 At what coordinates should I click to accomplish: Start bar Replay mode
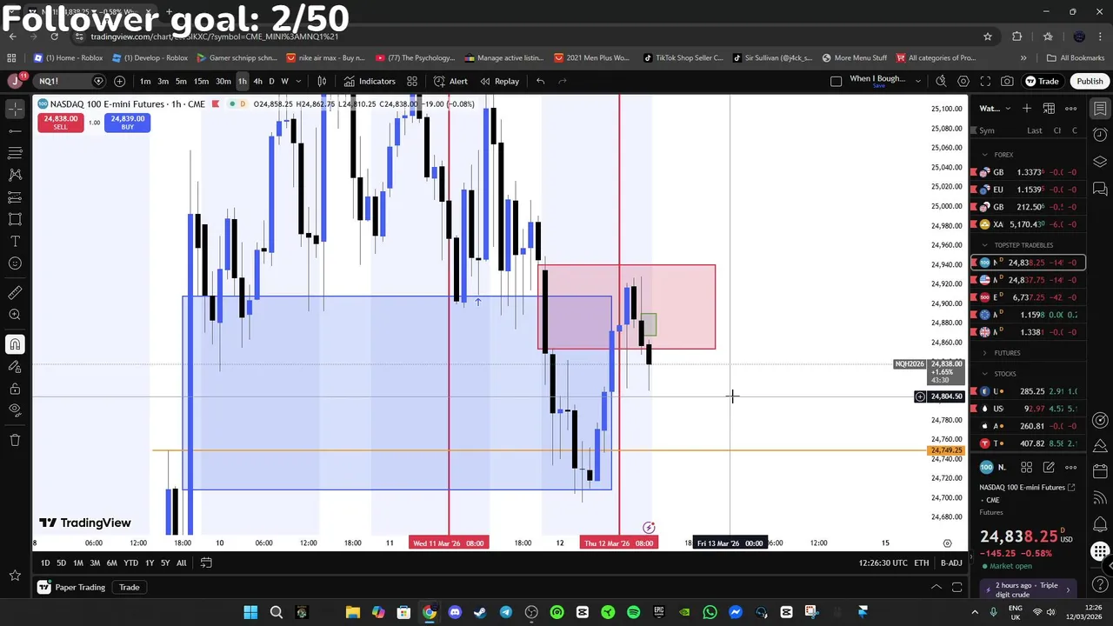coord(499,81)
